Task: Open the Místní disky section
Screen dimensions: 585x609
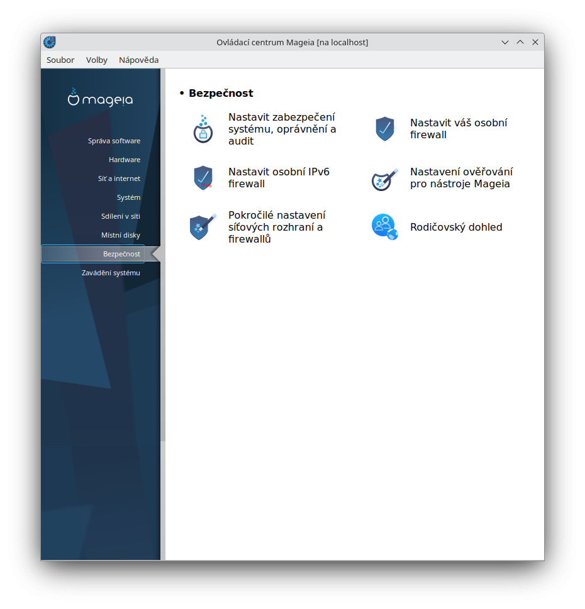Action: tap(120, 235)
